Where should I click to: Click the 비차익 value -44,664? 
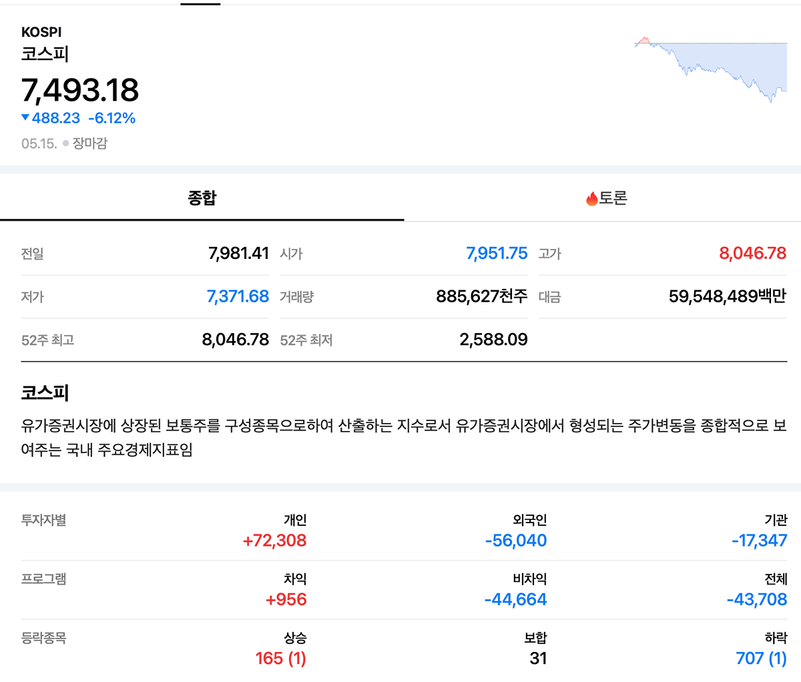(515, 599)
